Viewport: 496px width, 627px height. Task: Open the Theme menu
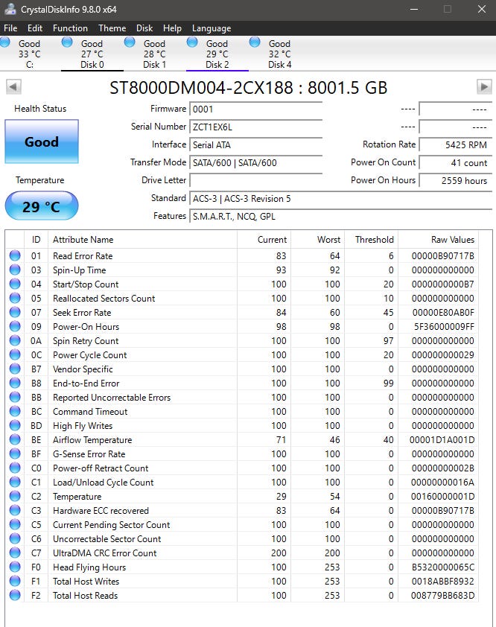click(112, 28)
